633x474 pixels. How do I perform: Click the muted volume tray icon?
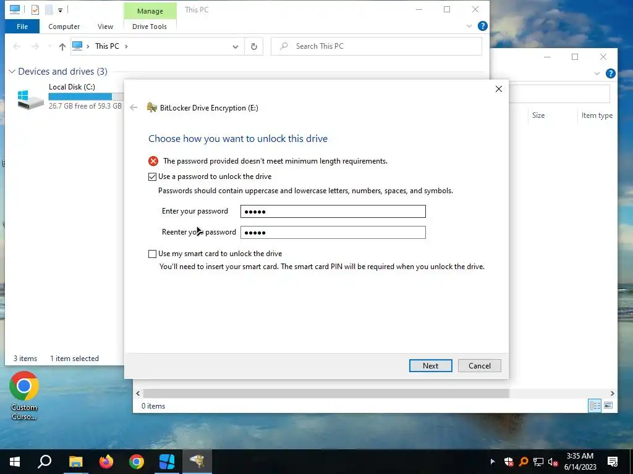pos(553,462)
